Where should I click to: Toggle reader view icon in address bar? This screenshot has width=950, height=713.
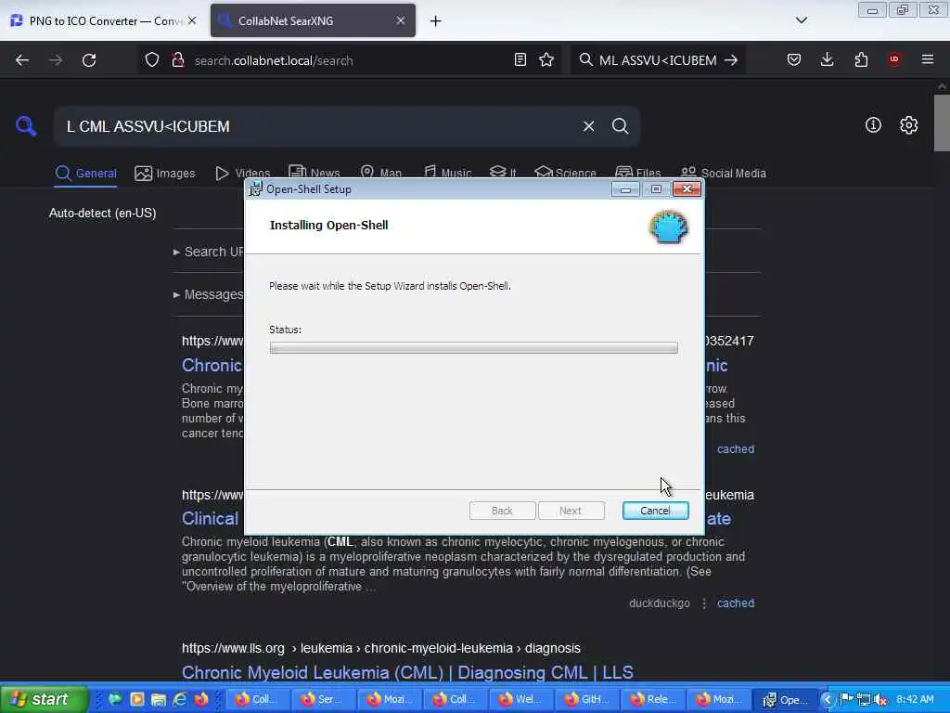(x=520, y=59)
